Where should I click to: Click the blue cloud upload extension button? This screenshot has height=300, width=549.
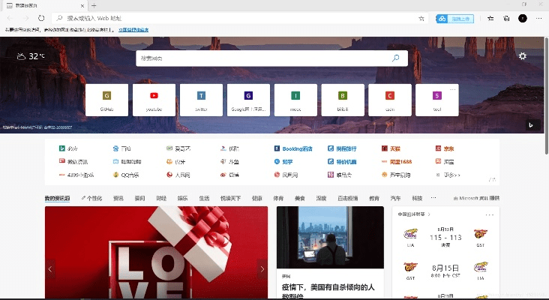(454, 19)
